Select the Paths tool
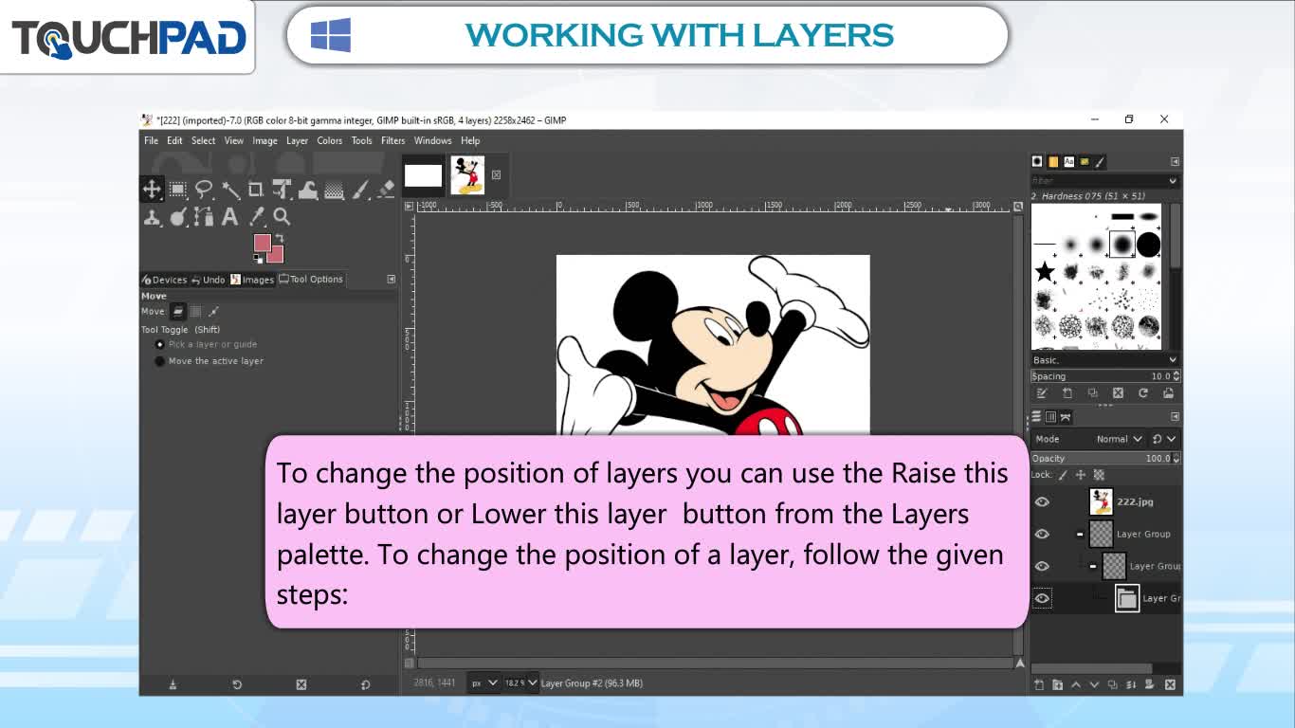This screenshot has height=728, width=1295. point(204,217)
